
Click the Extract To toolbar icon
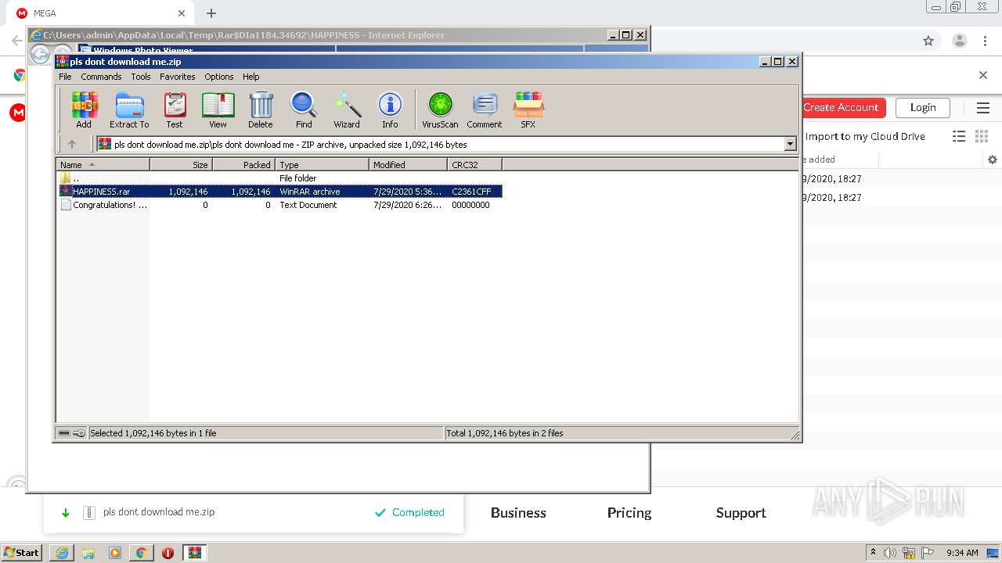point(129,109)
